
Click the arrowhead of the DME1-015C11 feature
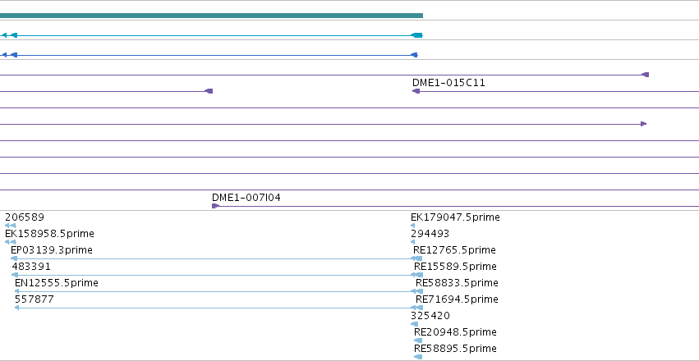pyautogui.click(x=416, y=91)
